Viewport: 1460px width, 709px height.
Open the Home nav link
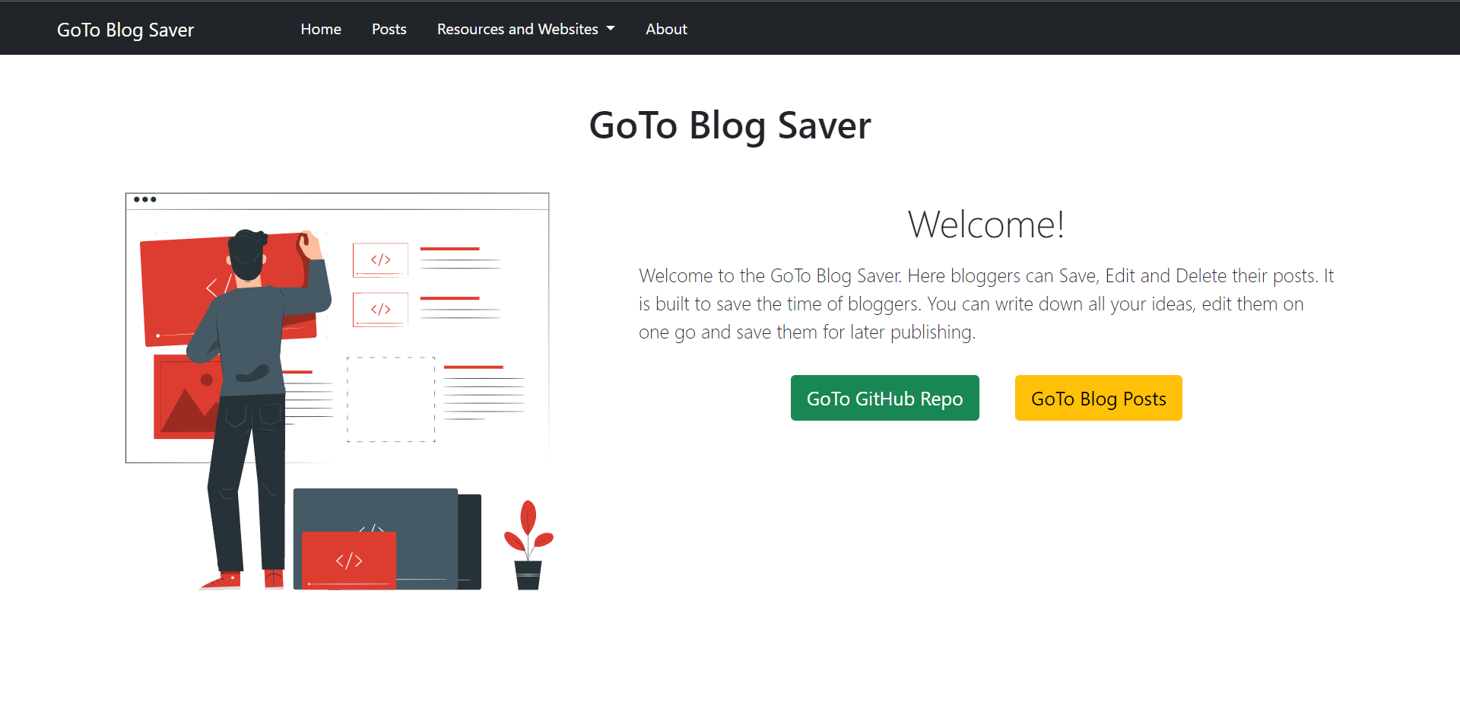[321, 29]
